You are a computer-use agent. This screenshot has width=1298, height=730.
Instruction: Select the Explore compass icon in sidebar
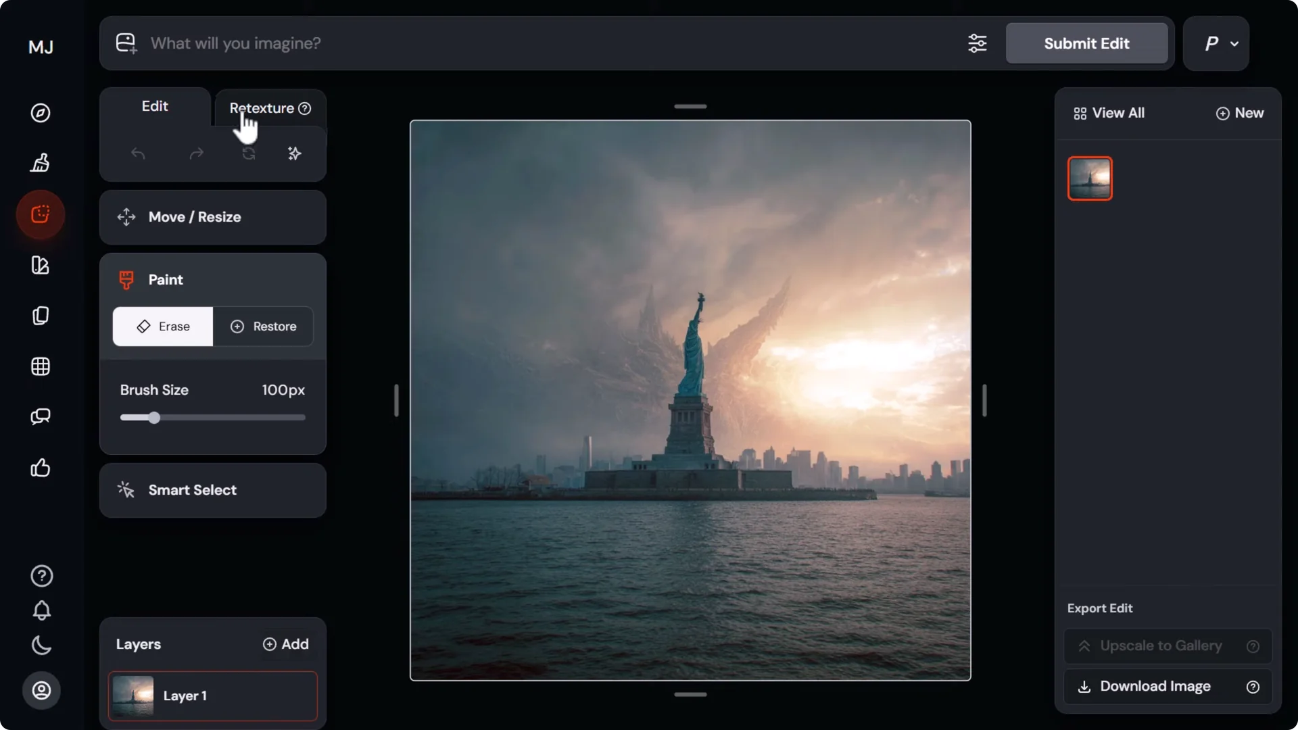tap(41, 113)
